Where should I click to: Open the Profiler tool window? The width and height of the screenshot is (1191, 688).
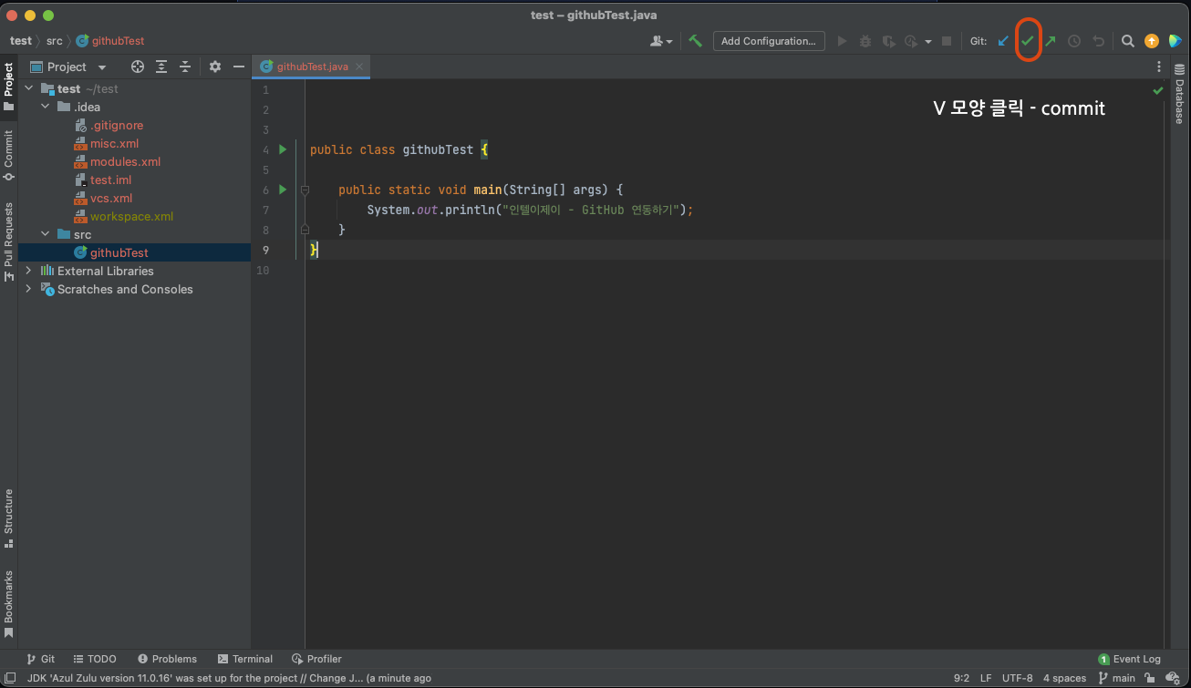[x=316, y=659]
